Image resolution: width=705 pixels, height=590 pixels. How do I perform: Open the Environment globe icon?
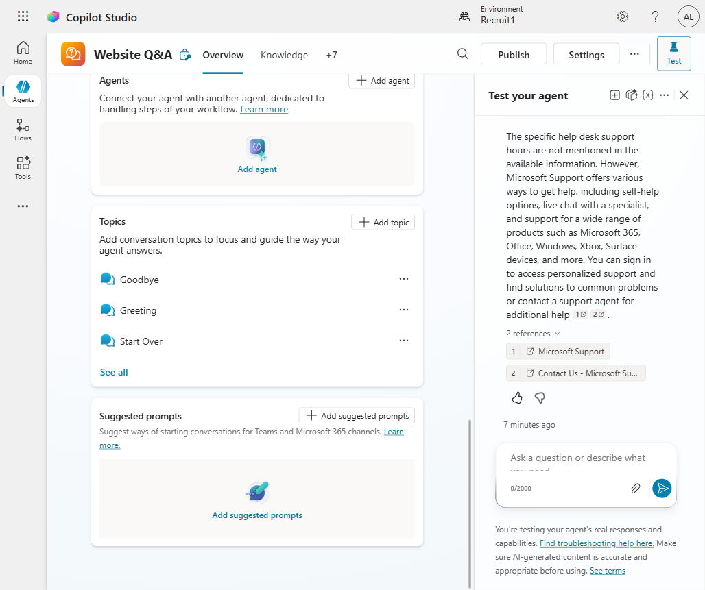(464, 16)
